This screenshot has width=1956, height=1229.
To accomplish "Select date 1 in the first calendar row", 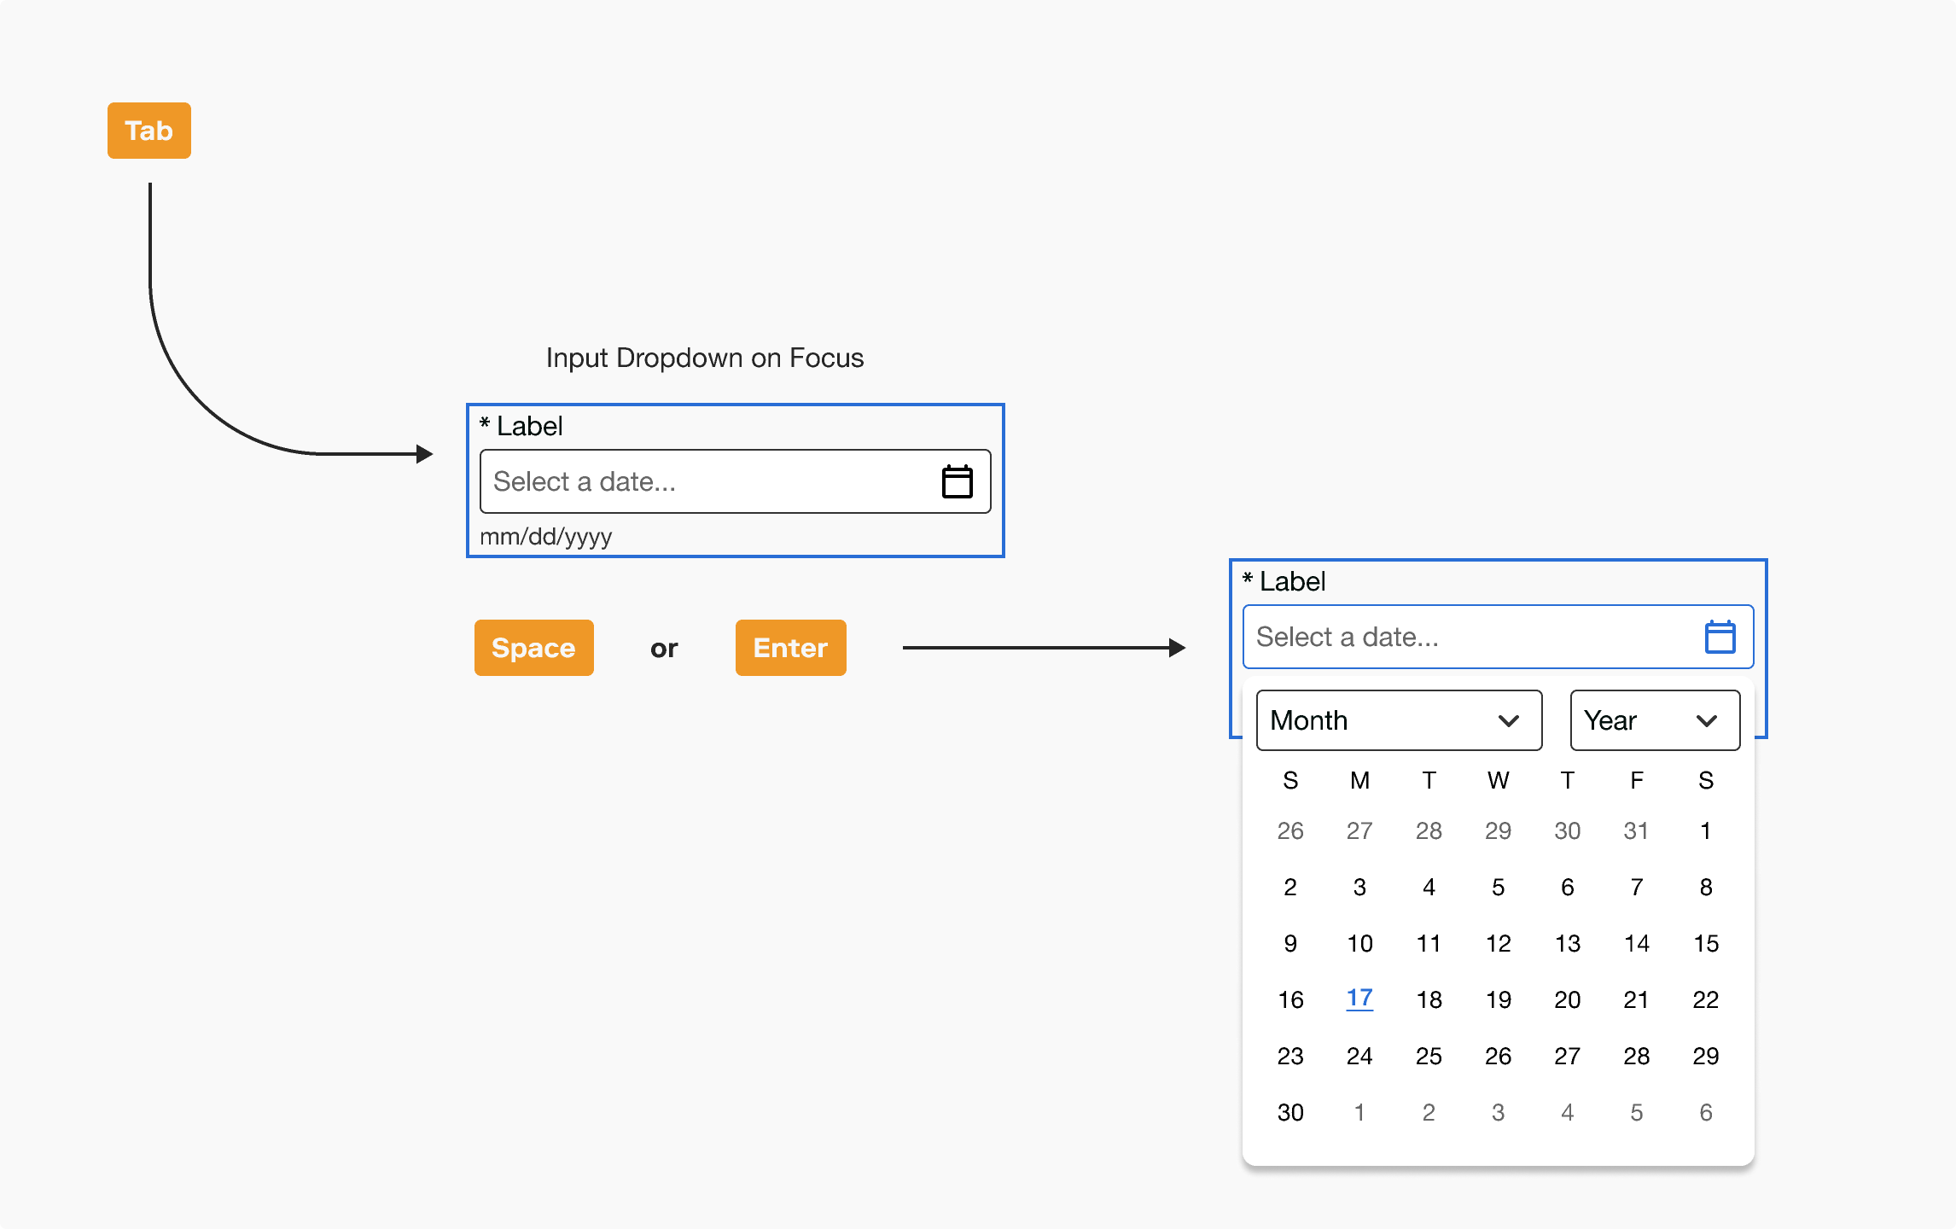I will [x=1705, y=830].
